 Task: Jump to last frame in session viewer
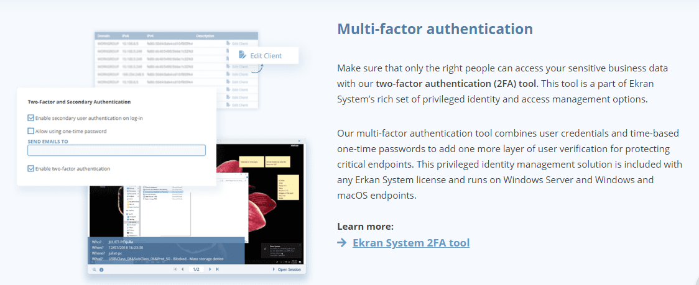pyautogui.click(x=217, y=269)
